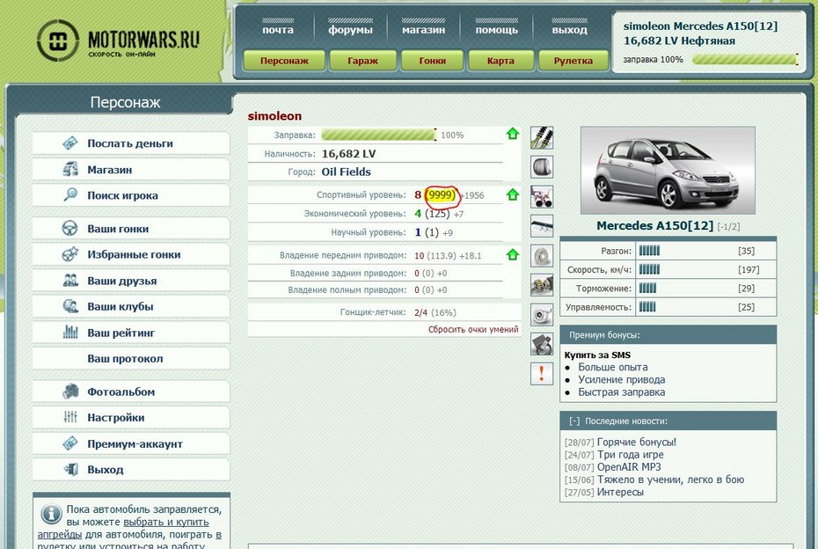Click the Mercedes A150[12] car name

[654, 226]
